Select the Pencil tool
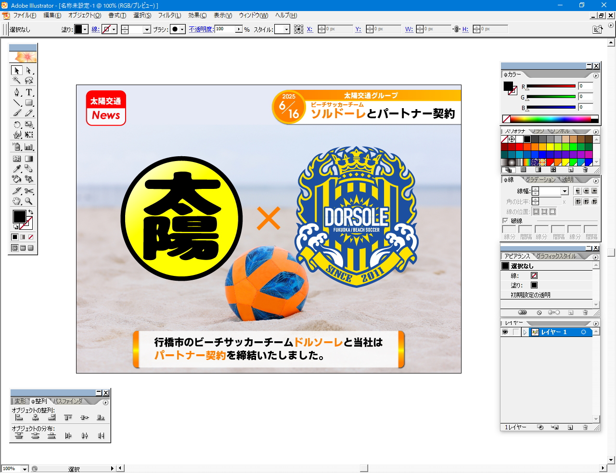Screen dimensions: 616x473 [29, 112]
